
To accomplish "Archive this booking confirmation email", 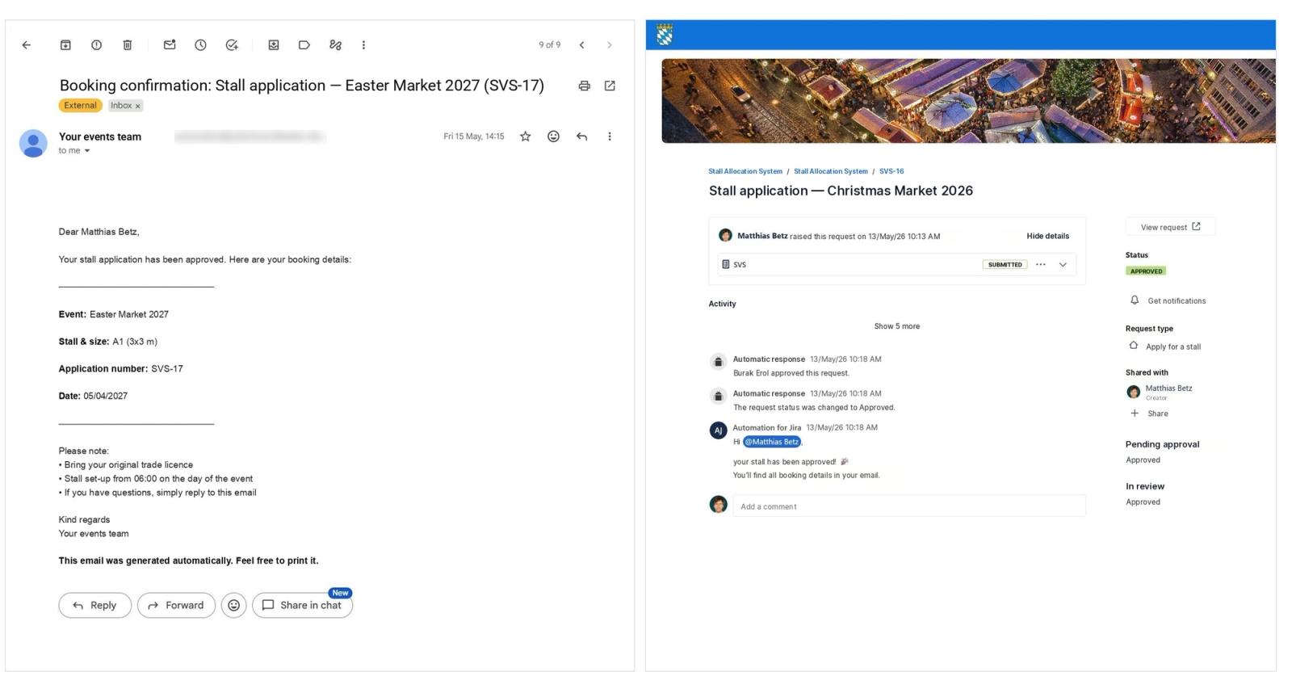I will 66,45.
